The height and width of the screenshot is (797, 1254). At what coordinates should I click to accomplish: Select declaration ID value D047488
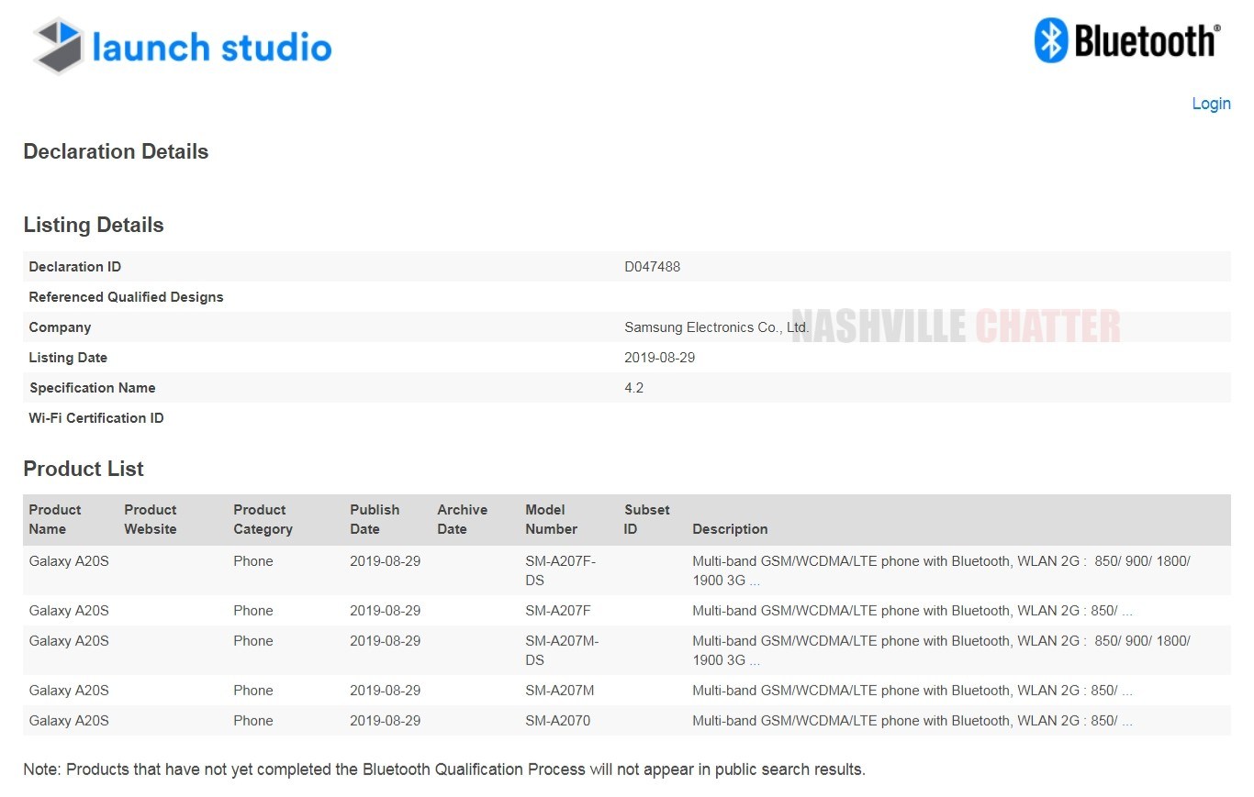tap(652, 267)
